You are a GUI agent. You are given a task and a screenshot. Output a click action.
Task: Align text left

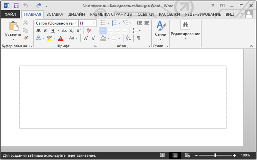103,30
